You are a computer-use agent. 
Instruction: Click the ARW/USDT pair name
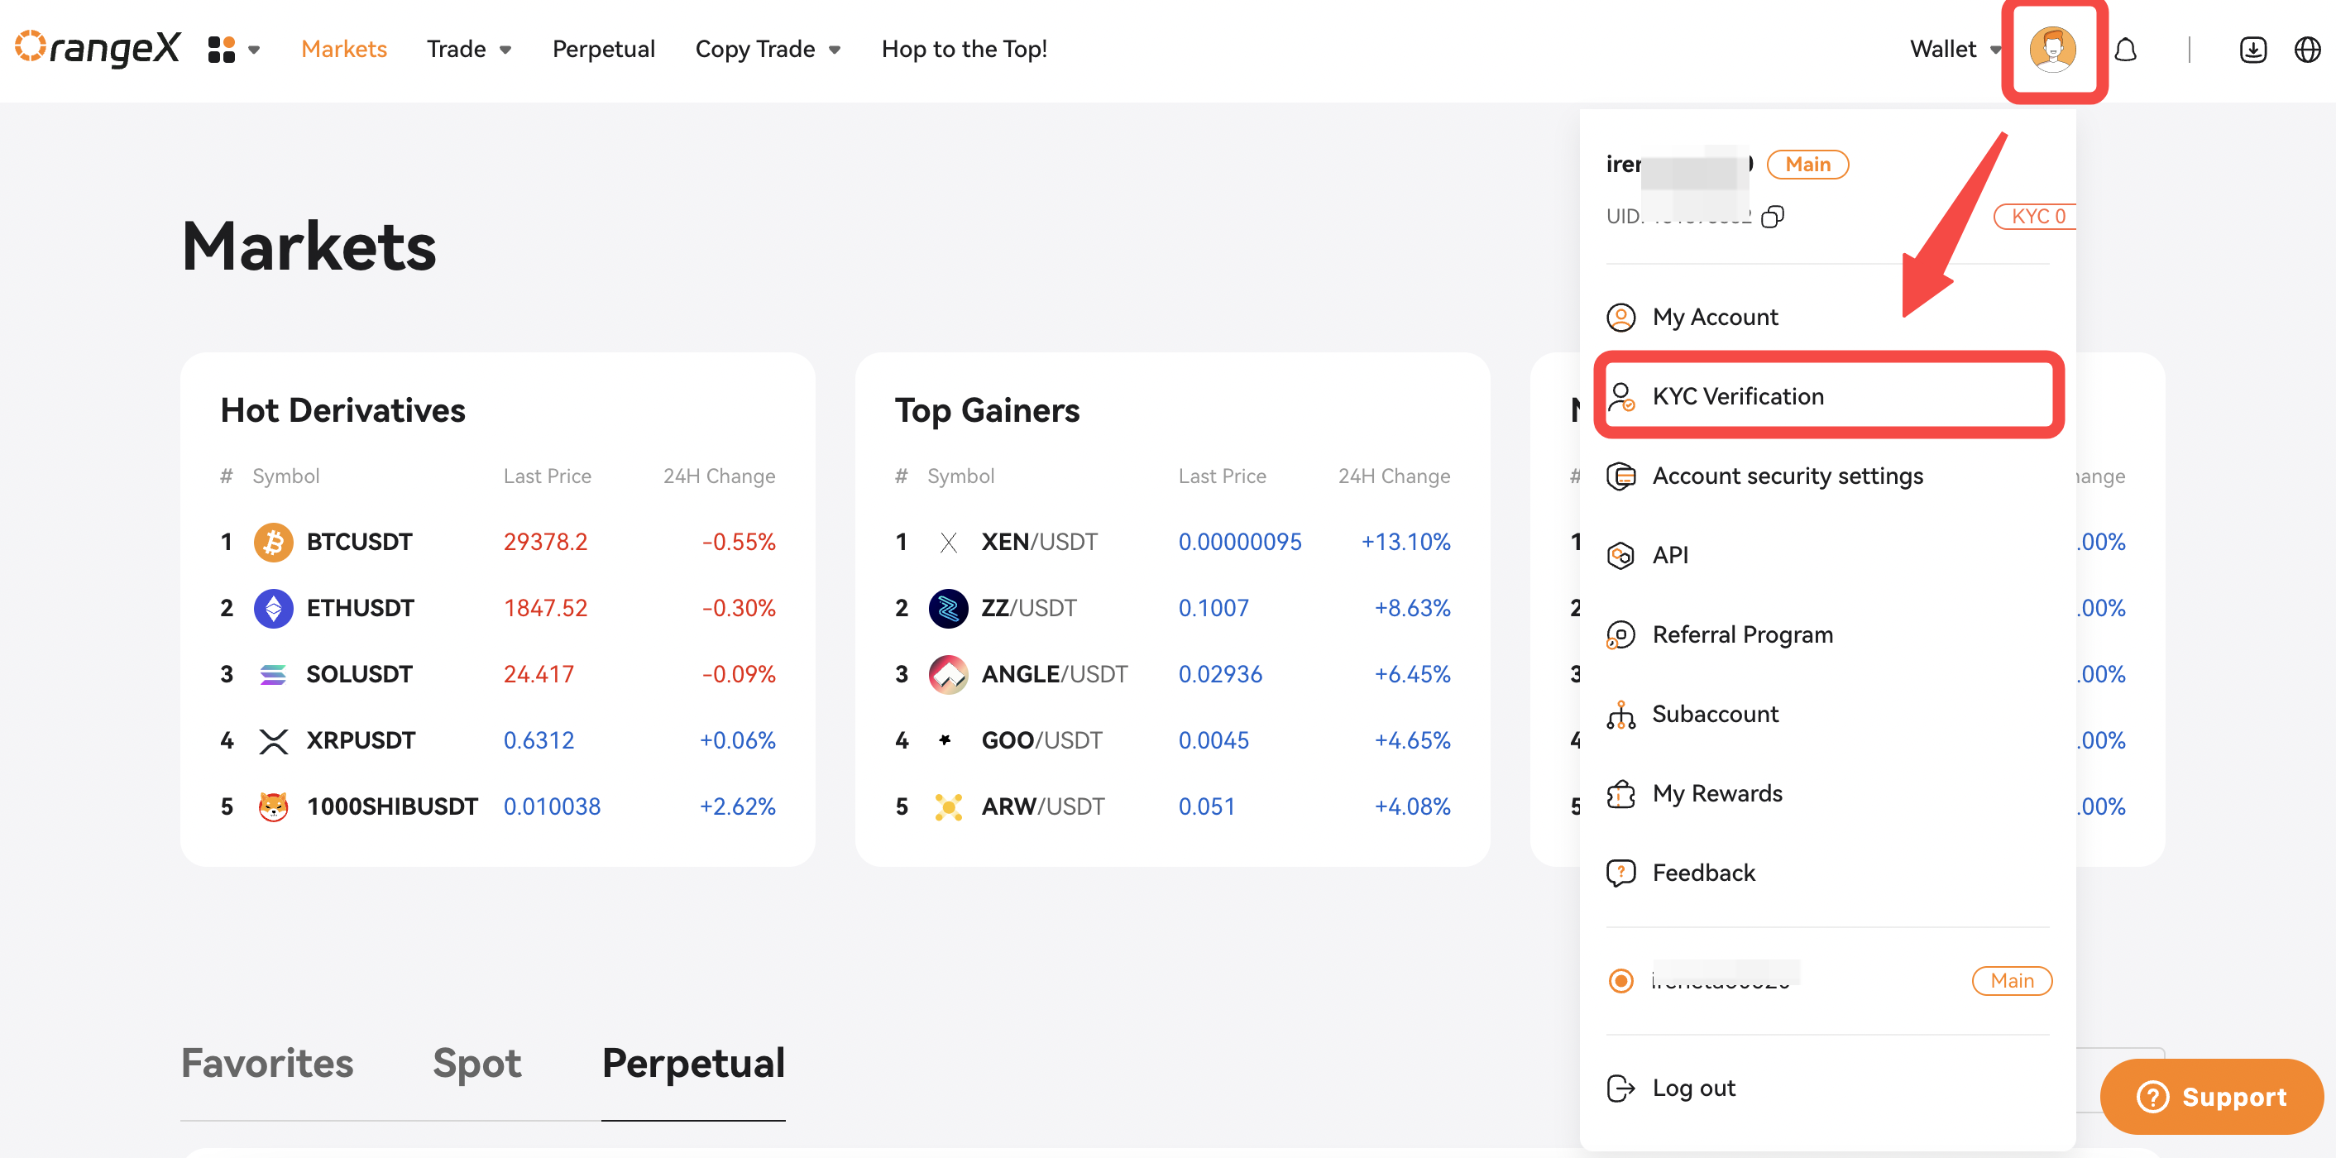pos(1043,807)
